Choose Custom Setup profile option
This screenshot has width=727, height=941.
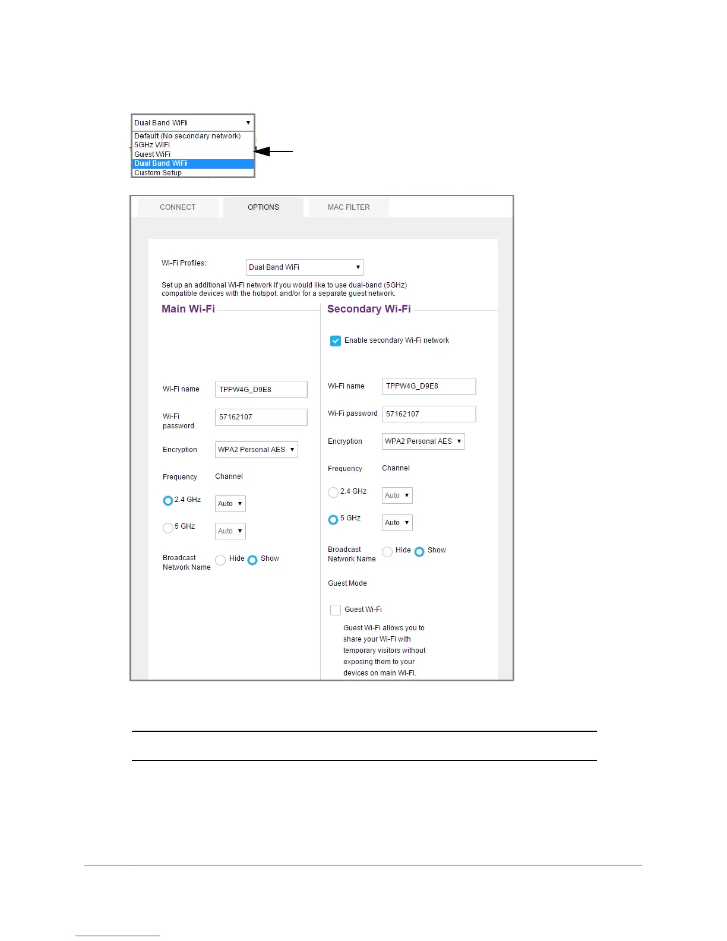coord(193,173)
